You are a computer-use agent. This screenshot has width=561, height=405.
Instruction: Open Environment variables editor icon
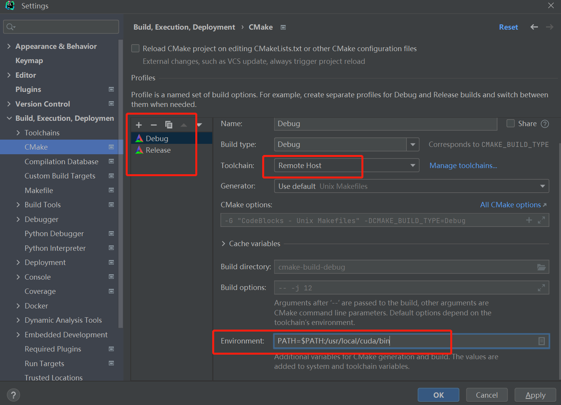(541, 341)
